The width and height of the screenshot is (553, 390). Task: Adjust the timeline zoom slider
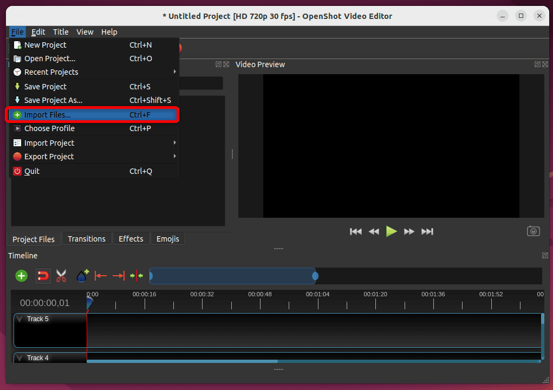[233, 276]
